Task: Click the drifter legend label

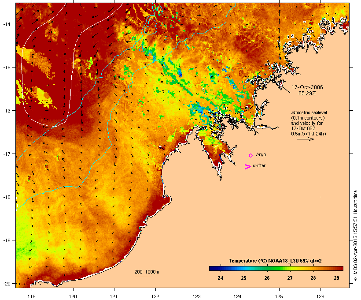Action: [x=259, y=165]
